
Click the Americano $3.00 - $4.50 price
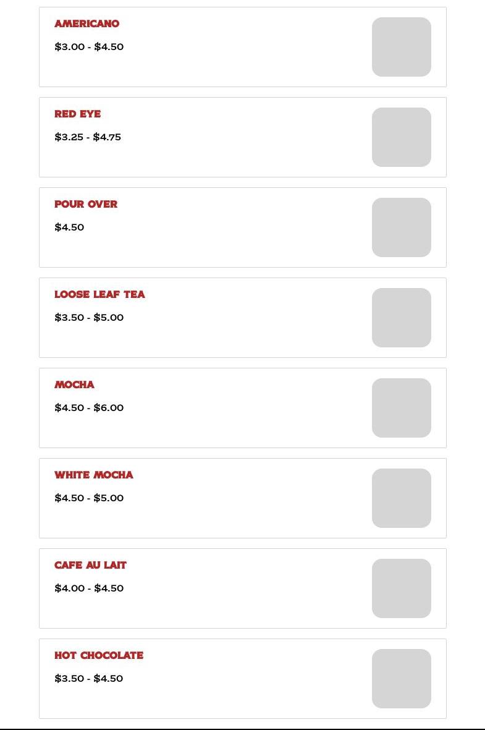tap(89, 47)
